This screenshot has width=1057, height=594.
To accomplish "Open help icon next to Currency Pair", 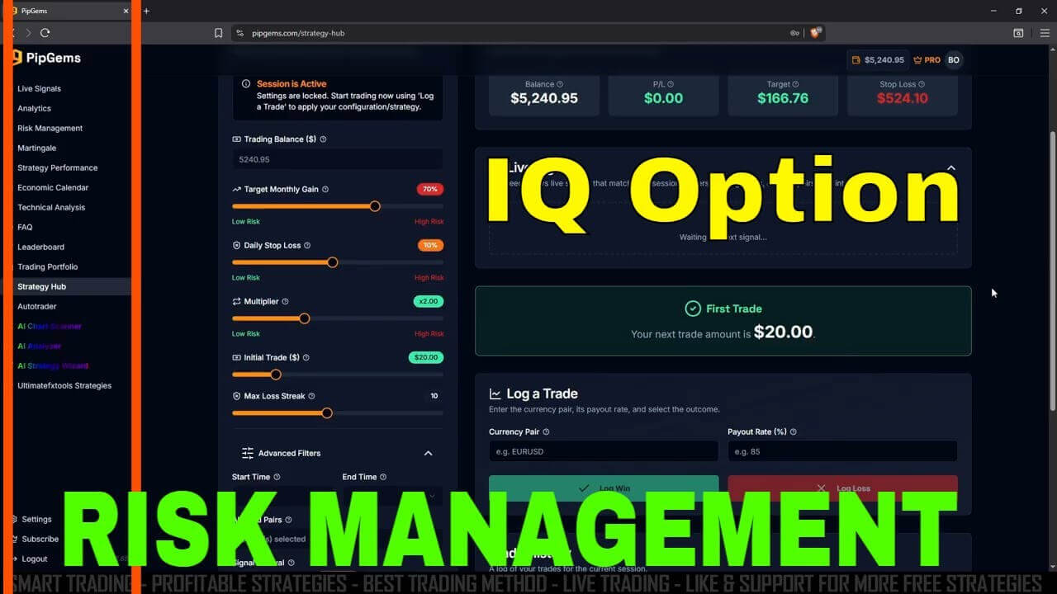I will click(546, 431).
